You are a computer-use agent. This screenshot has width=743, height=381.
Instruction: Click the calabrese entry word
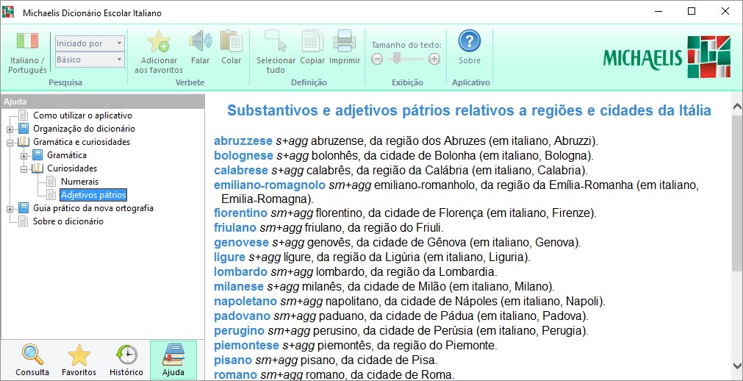tap(241, 171)
